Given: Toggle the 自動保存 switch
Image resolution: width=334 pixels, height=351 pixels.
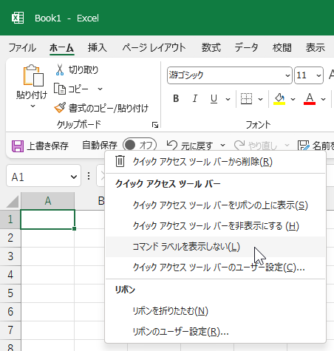Looking at the screenshot, I should (140, 145).
